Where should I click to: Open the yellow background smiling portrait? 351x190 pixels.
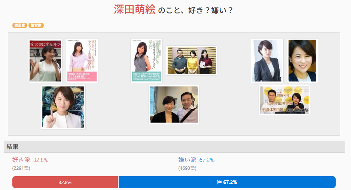pos(302,61)
